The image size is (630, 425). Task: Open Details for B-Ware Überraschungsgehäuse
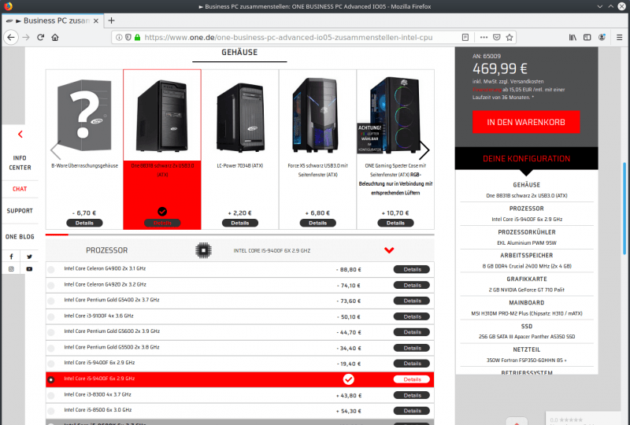[x=84, y=223]
